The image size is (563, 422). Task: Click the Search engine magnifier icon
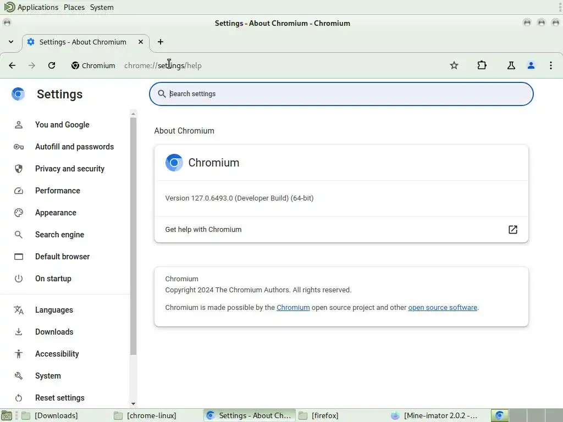pyautogui.click(x=19, y=235)
